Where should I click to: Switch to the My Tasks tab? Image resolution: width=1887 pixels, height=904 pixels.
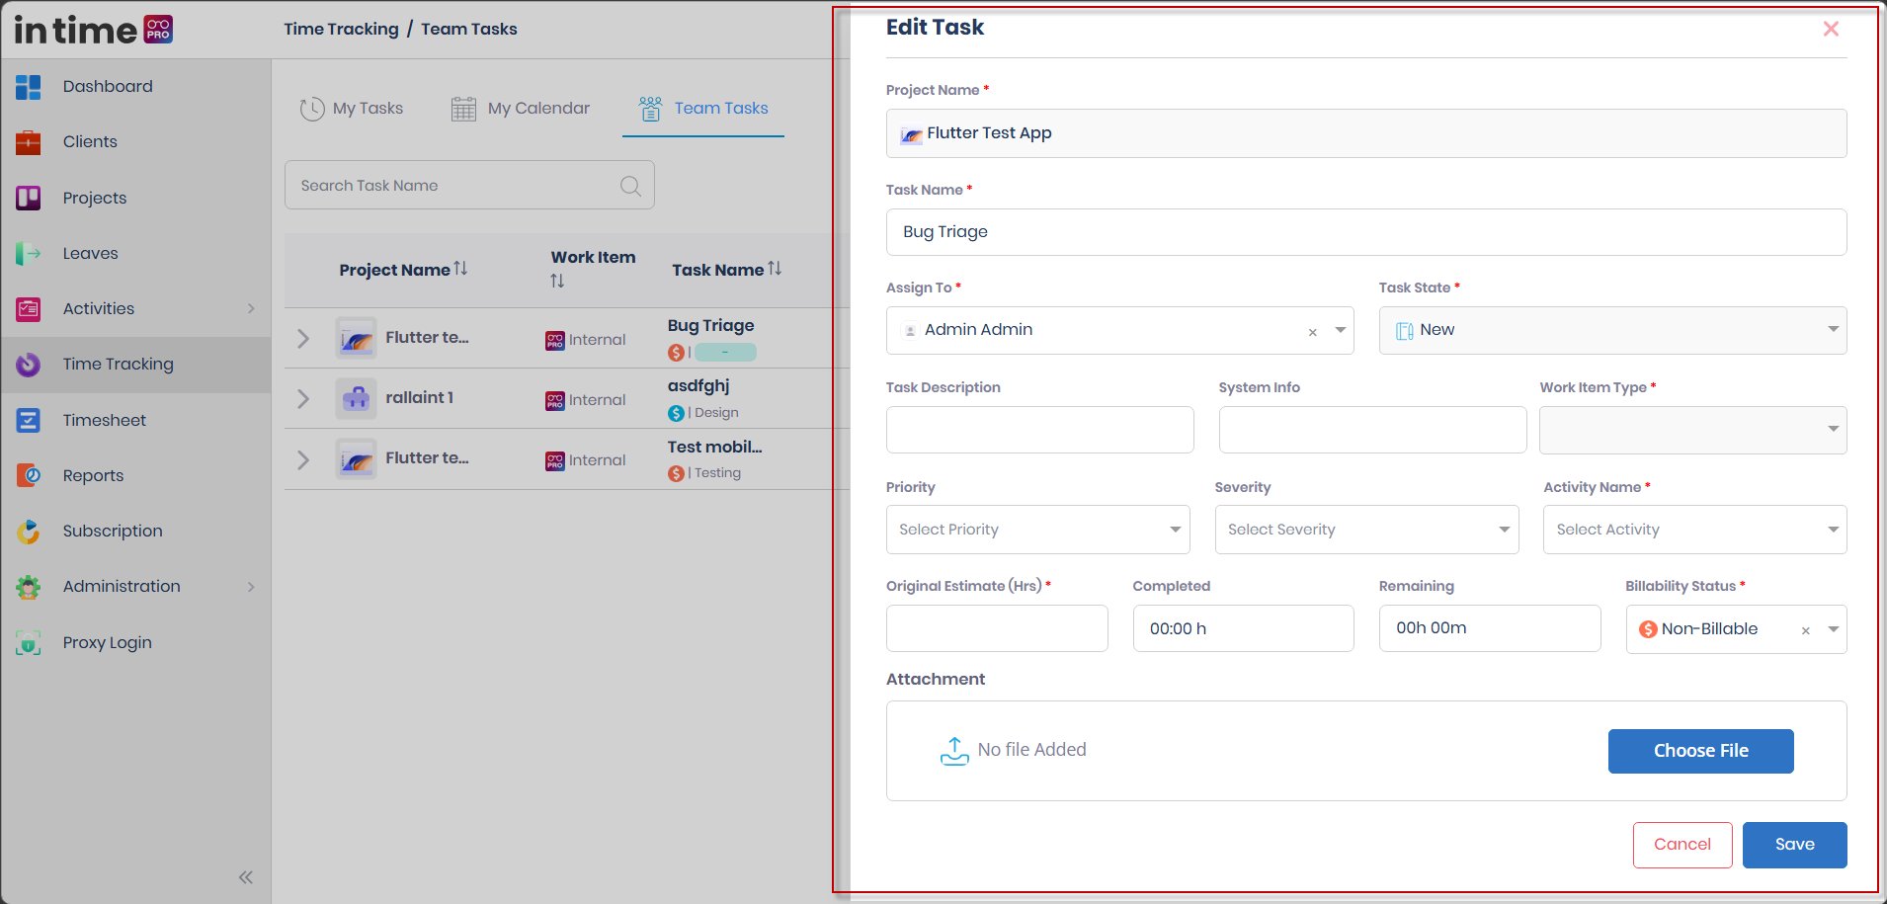[x=352, y=109]
